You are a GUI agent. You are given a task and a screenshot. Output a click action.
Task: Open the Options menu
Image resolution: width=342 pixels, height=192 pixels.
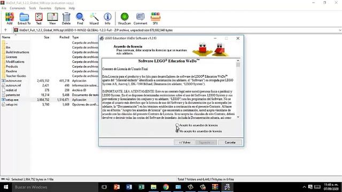pyautogui.click(x=60, y=8)
